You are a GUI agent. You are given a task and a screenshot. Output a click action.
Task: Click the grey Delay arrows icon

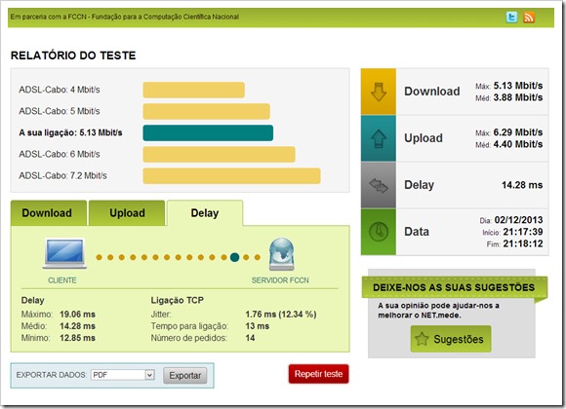379,185
